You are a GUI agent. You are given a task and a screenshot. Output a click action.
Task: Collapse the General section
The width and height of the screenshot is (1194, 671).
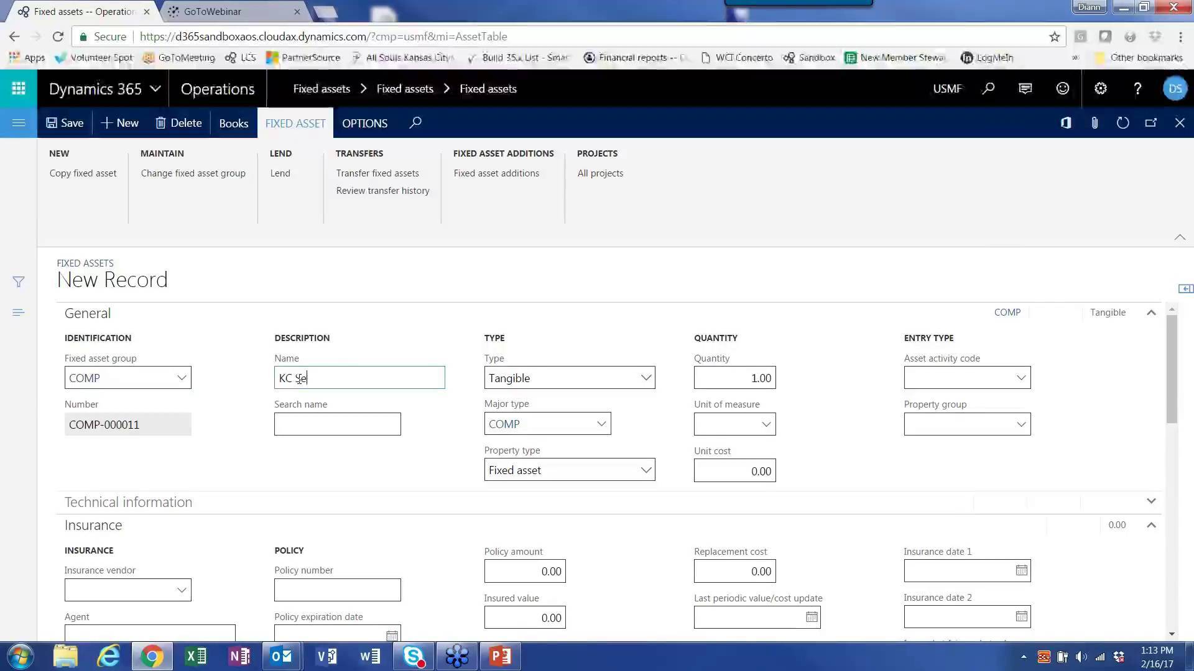1151,313
